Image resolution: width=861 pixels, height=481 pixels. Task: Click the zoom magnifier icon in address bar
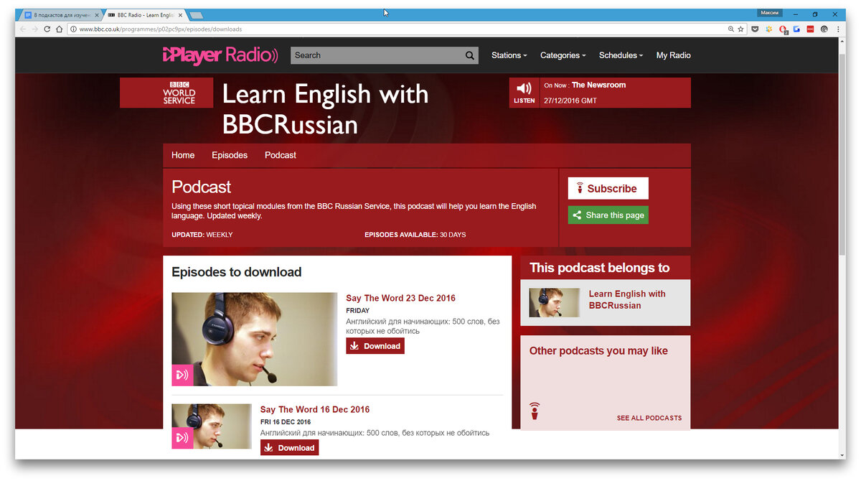[x=731, y=29]
